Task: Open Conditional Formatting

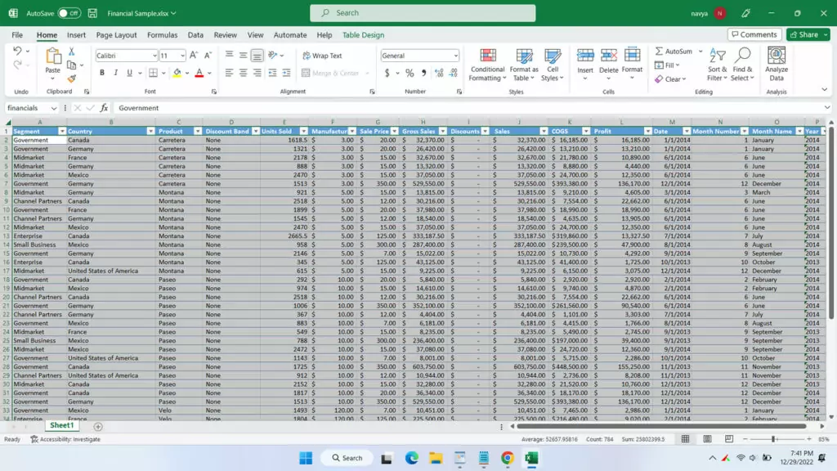Action: 487,65
